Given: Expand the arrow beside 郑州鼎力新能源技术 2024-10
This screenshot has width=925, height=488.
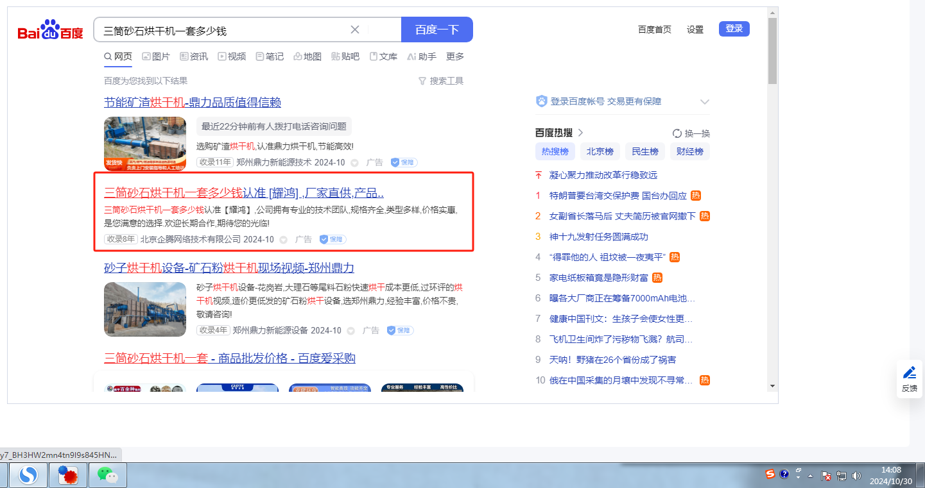Looking at the screenshot, I should 354,163.
